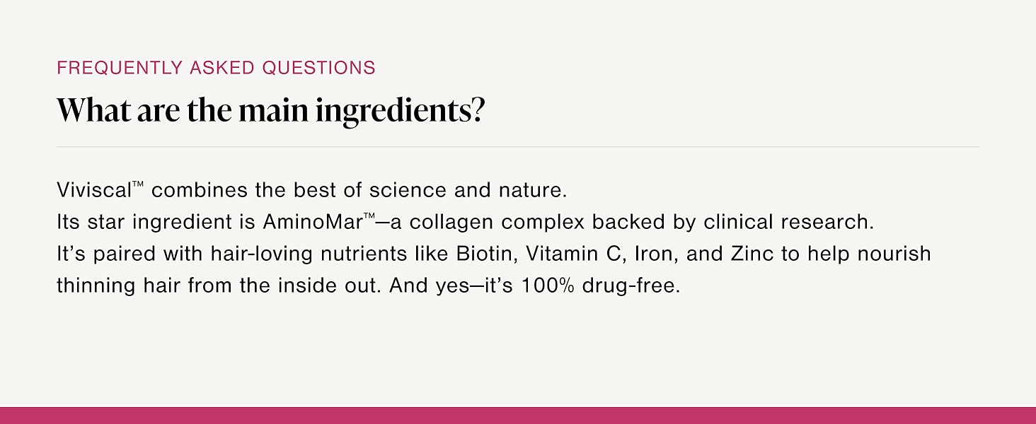Click the trademark symbol after Viviscal
Screen dimensions: 1036x424
(138, 186)
